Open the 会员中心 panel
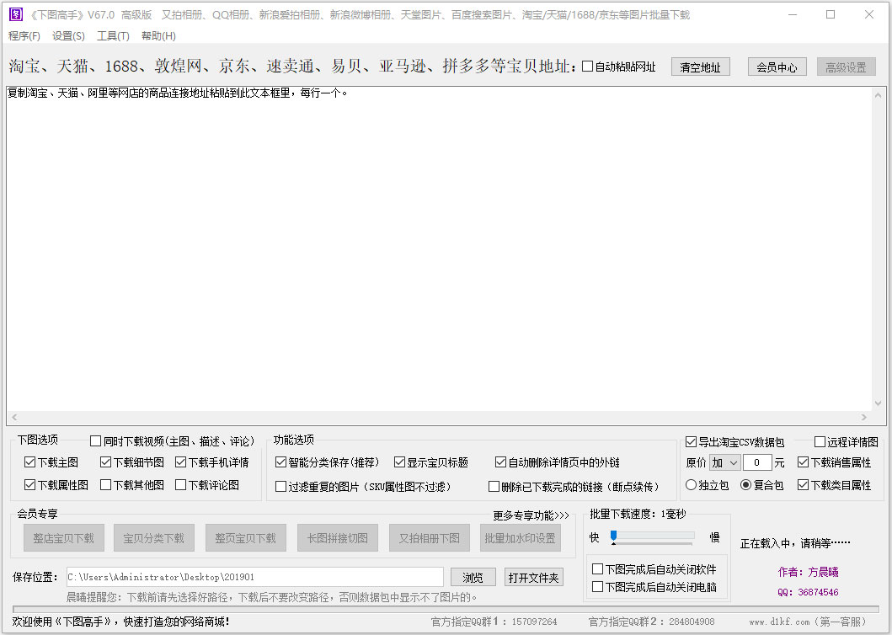 click(777, 66)
